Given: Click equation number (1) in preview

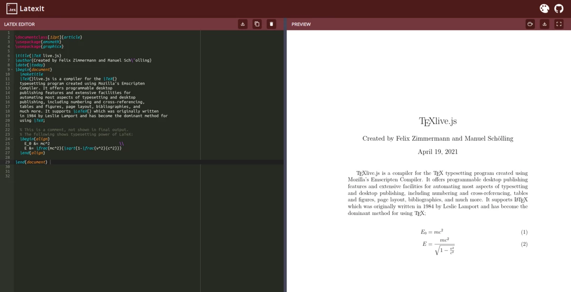Looking at the screenshot, I should [x=524, y=232].
